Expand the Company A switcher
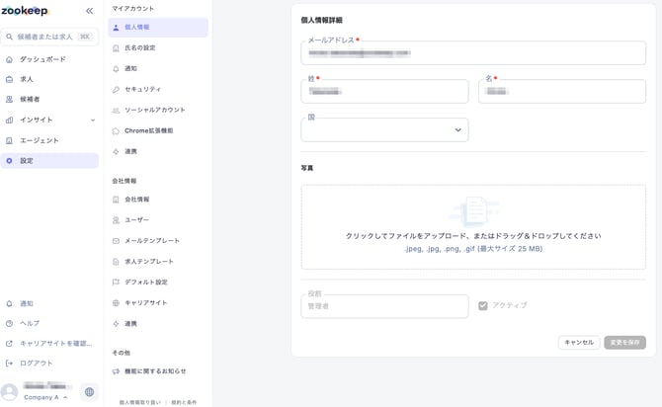 (x=45, y=397)
